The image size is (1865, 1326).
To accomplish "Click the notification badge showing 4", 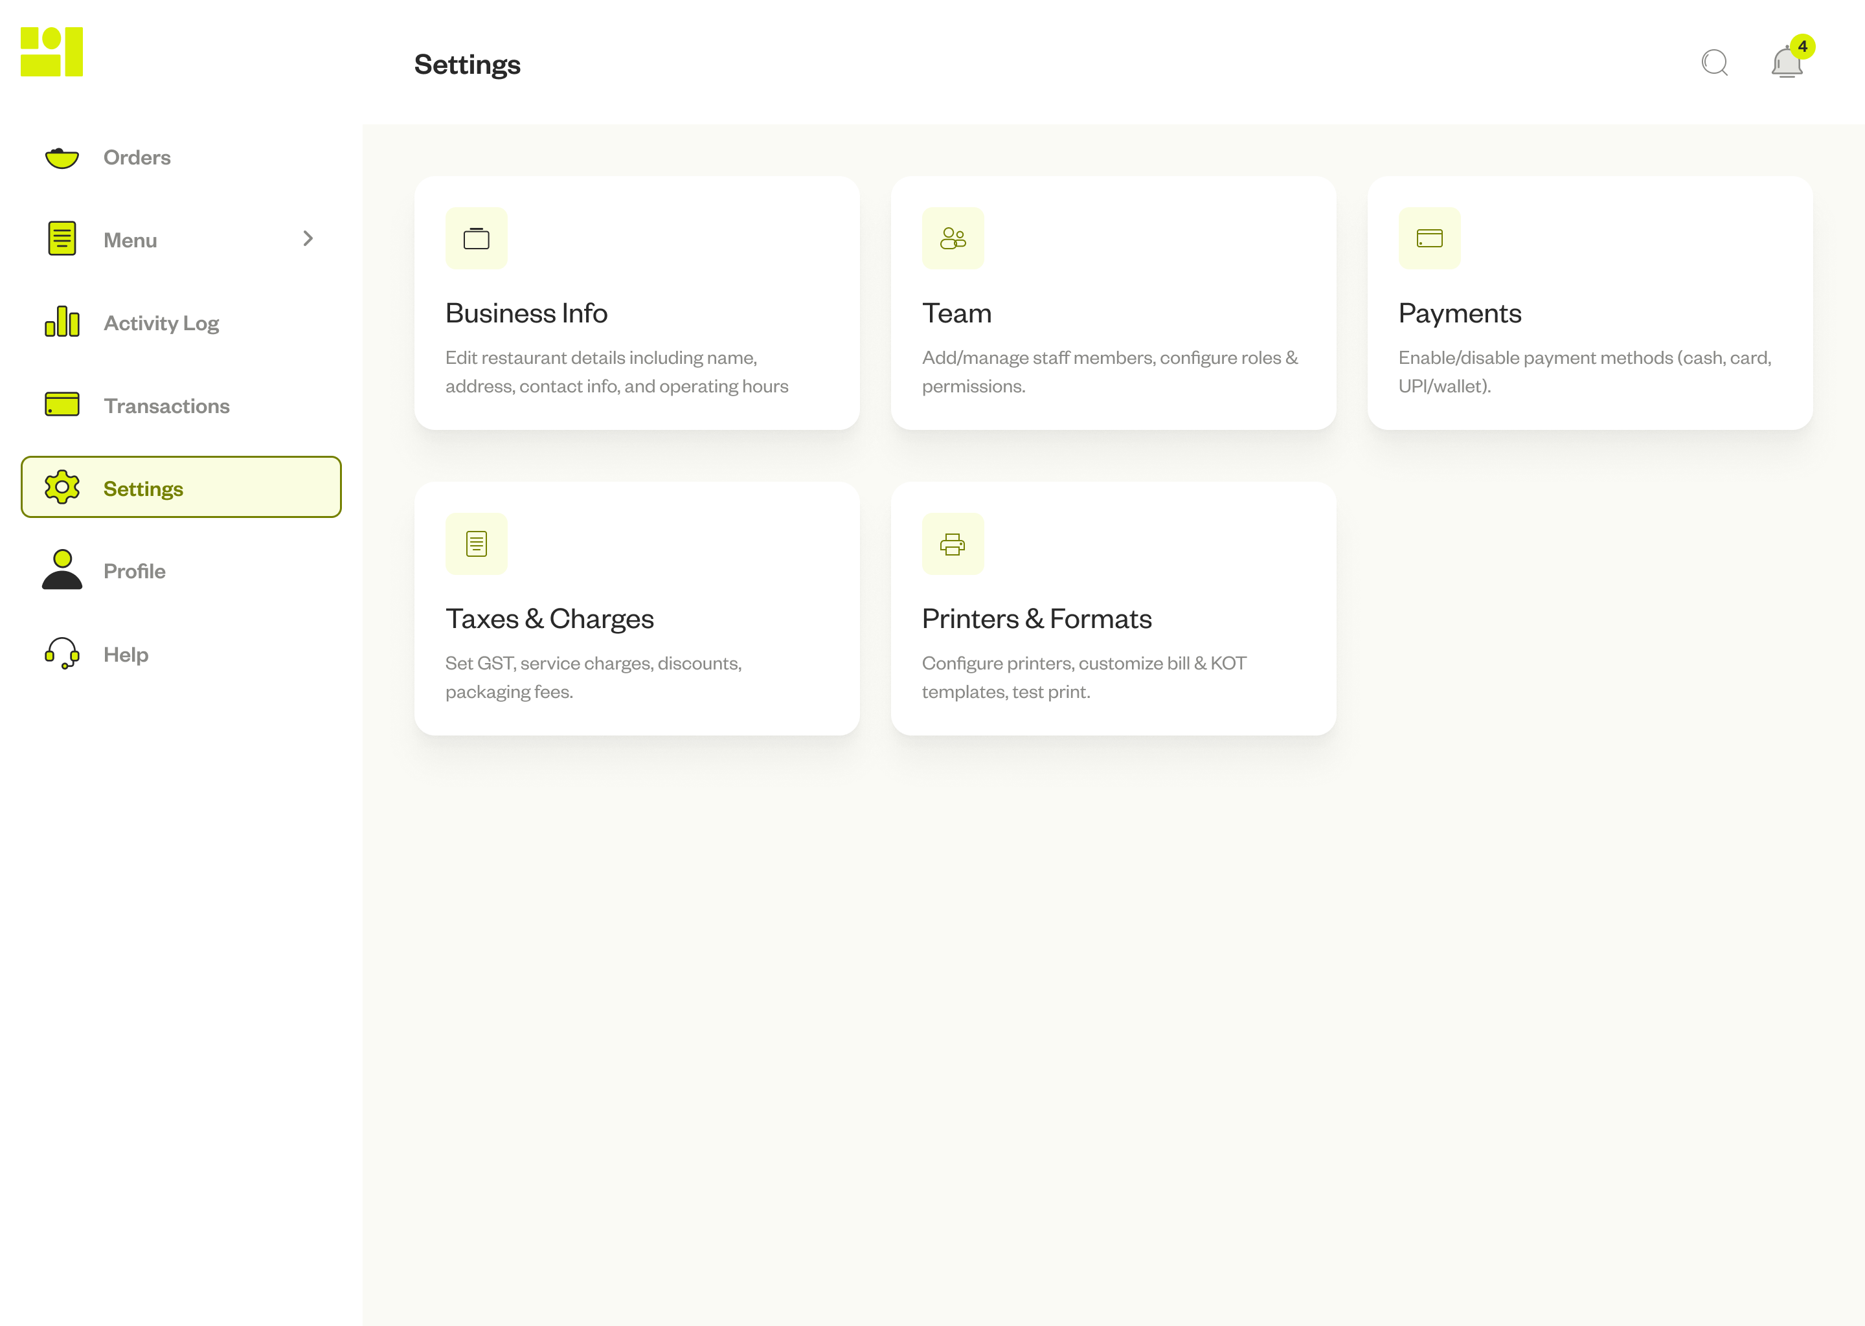I will coord(1802,47).
